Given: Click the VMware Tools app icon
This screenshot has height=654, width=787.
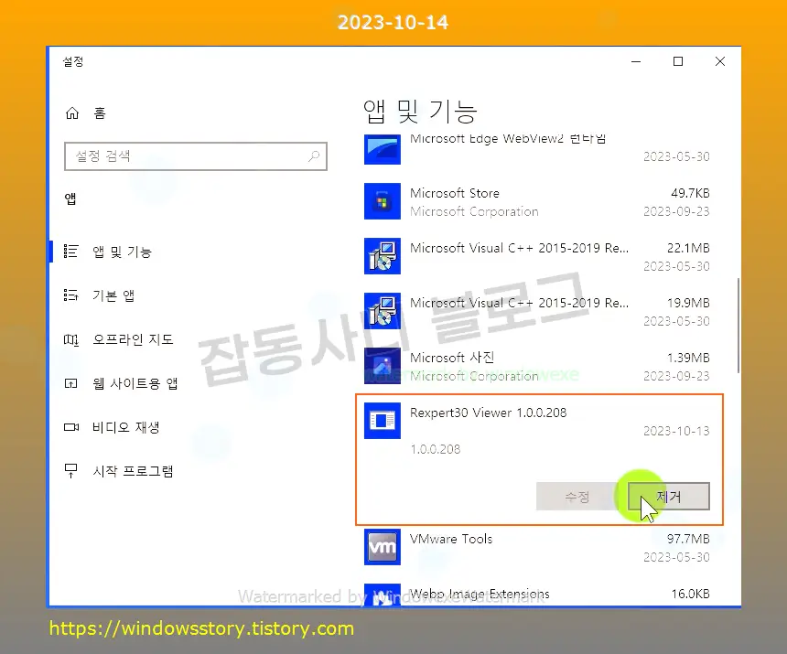Looking at the screenshot, I should pos(383,547).
